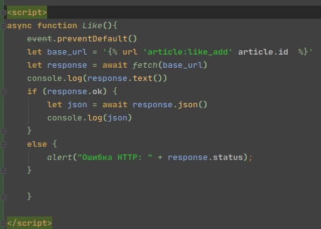Click the status property in the alert line

click(x=228, y=157)
